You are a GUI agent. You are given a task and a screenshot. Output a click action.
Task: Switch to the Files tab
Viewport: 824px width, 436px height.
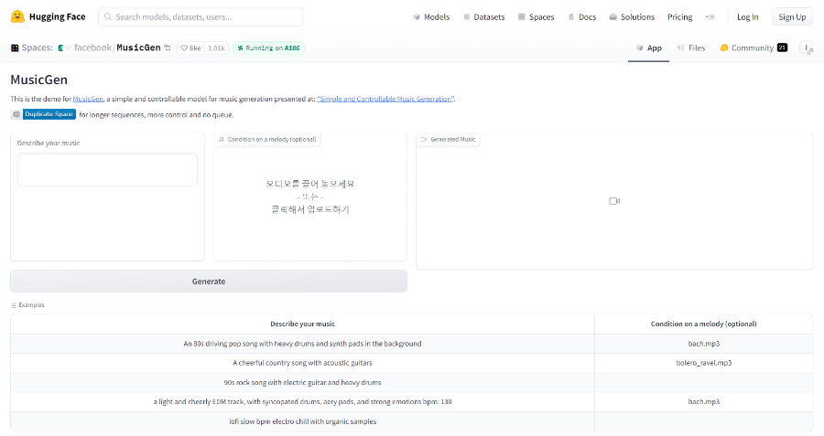691,48
